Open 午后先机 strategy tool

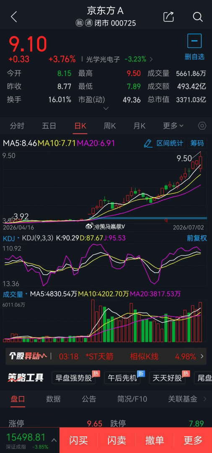coord(122,377)
